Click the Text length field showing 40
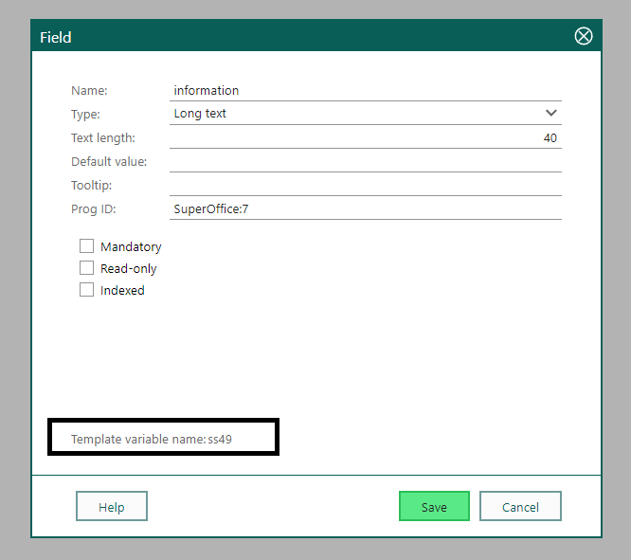Viewport: 631px width, 560px height. [365, 138]
